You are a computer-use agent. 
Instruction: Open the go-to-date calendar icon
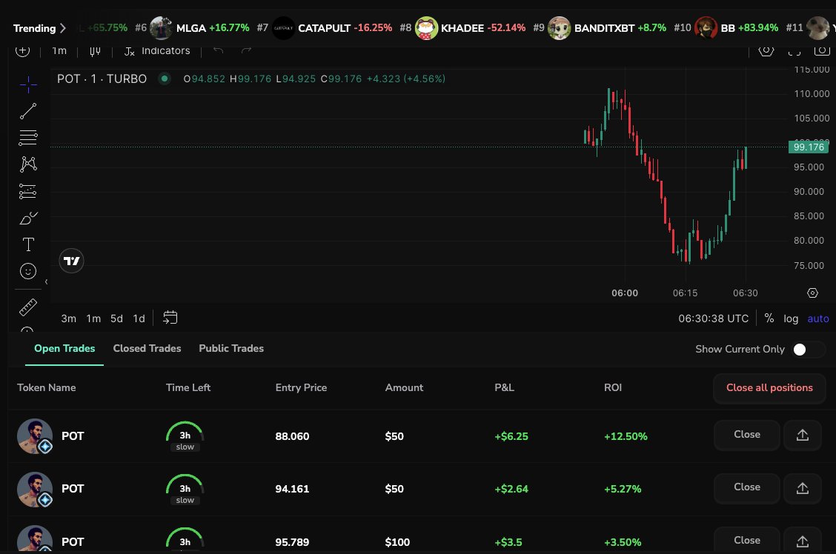170,318
